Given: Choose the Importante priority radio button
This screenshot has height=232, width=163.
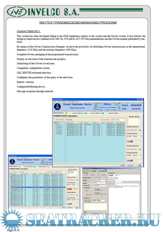Looking at the screenshot, I should 90,175.
